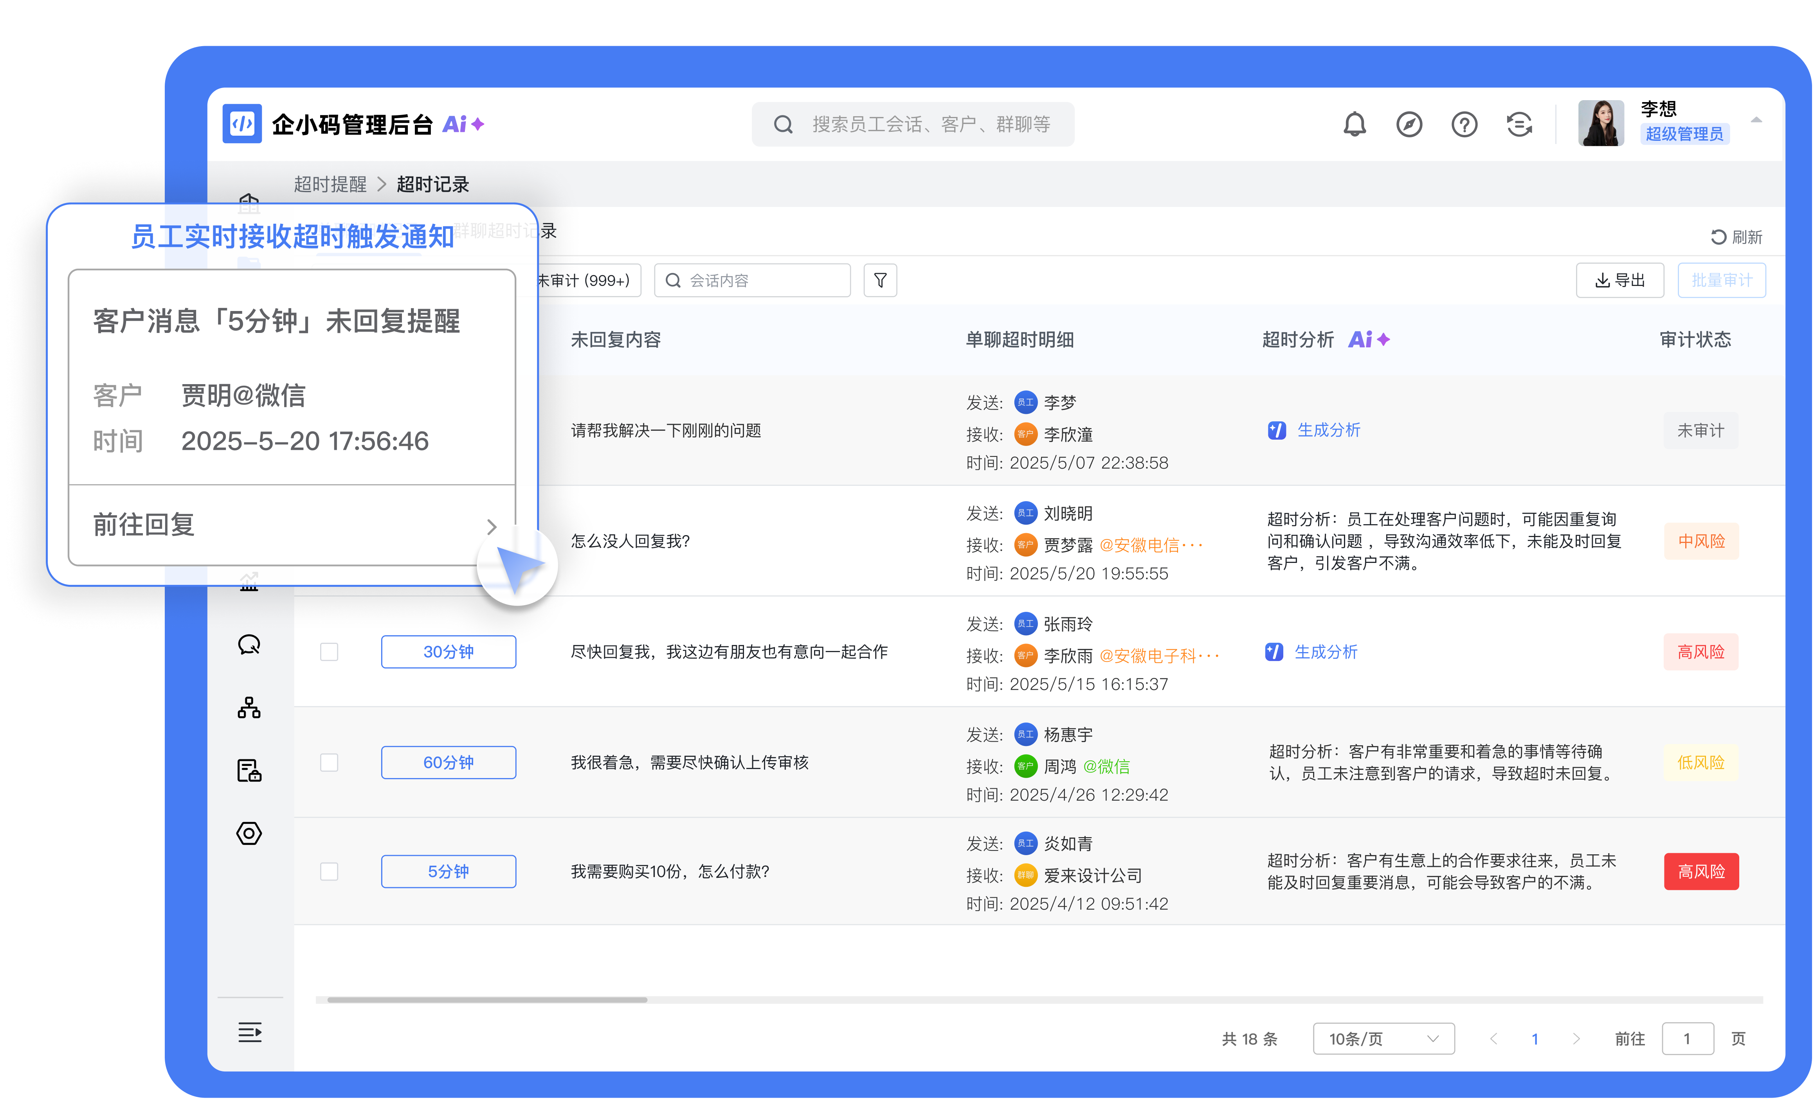
Task: Tick the checkbox for the 60分钟 row
Action: tap(329, 762)
